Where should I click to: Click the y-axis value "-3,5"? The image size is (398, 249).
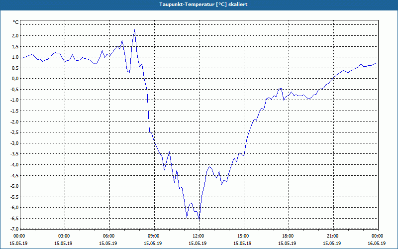pos(14,154)
